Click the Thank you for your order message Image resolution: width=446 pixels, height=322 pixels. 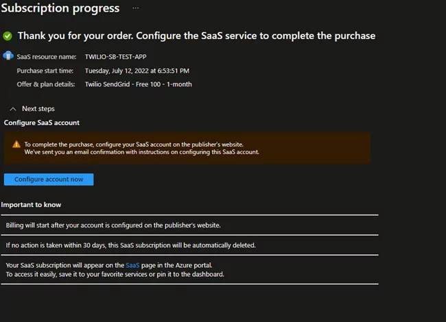pyautogui.click(x=196, y=36)
